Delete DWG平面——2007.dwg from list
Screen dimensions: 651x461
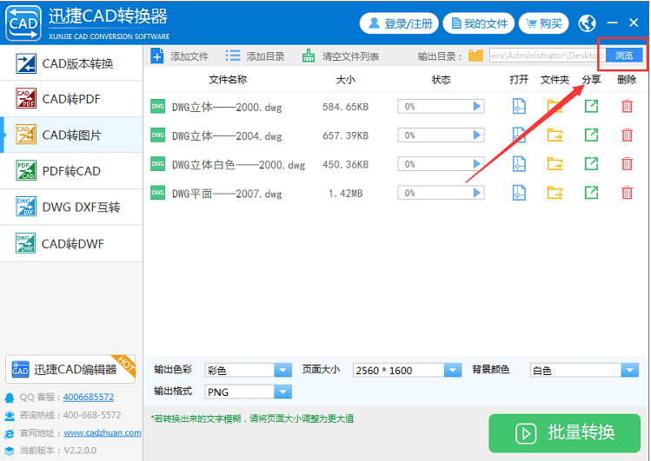[x=627, y=193]
